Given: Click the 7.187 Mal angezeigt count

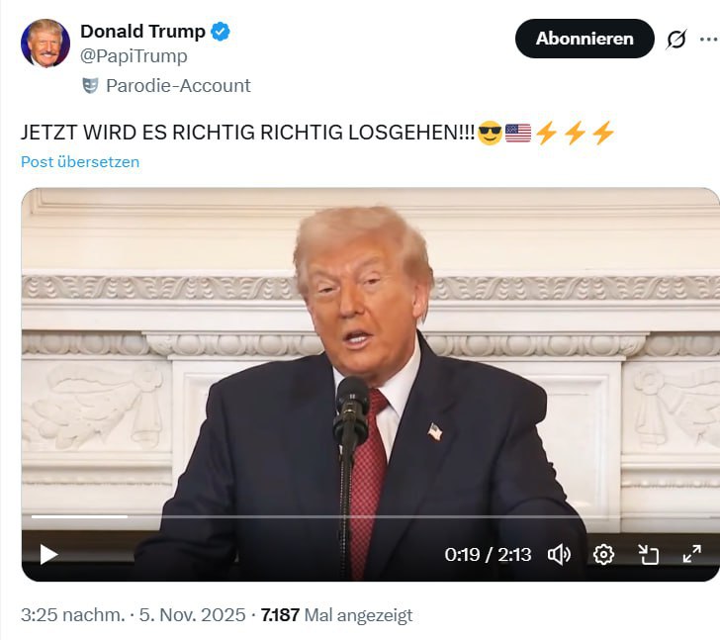Looking at the screenshot, I should (x=336, y=614).
